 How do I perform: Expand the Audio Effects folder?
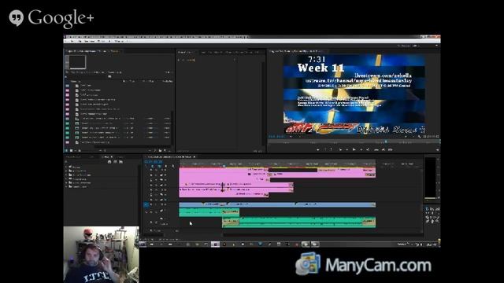tap(66, 171)
